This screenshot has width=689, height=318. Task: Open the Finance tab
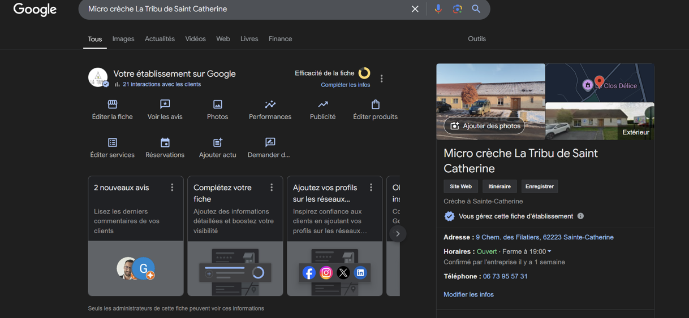[280, 39]
